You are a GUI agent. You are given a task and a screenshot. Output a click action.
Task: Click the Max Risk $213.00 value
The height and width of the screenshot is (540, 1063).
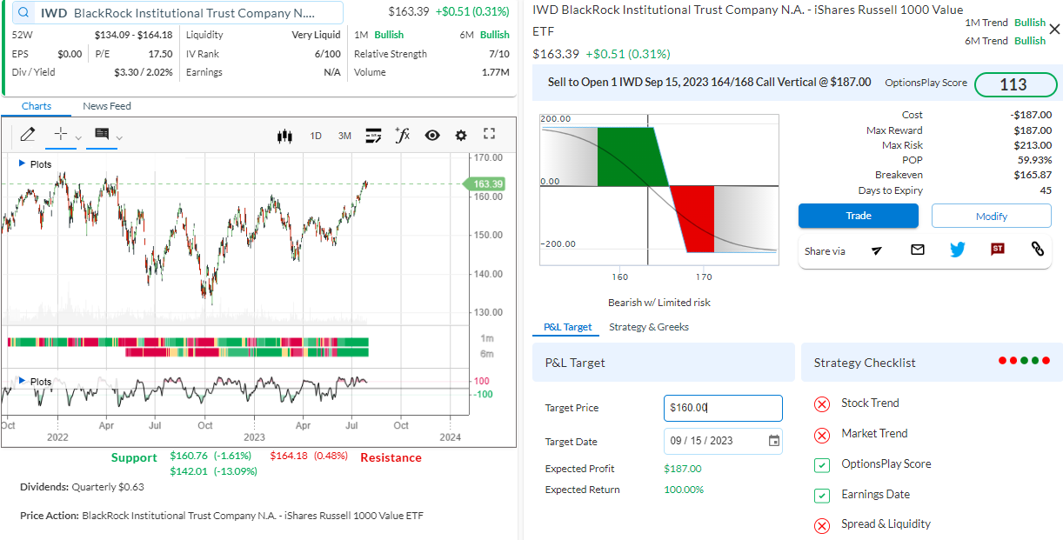click(1033, 145)
